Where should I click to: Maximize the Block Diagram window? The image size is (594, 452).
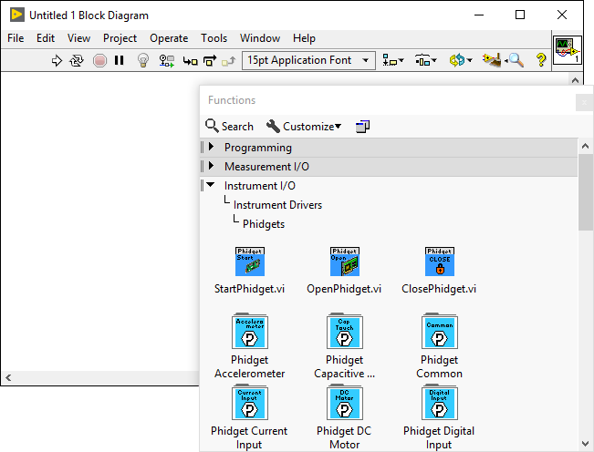[520, 15]
